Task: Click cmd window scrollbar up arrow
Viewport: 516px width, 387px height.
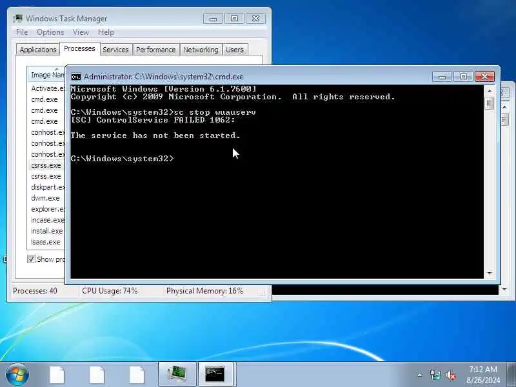Action: tap(490, 91)
